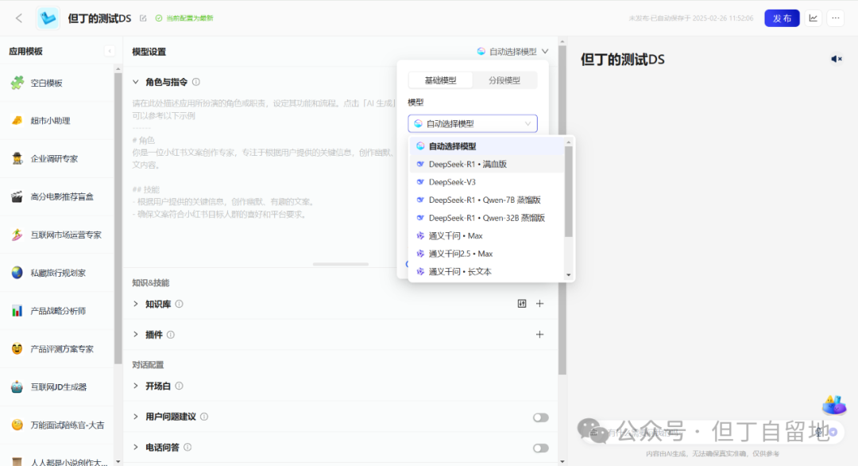858x466 pixels.
Task: Collapse the 应用模板 sidebar panel
Action: (x=109, y=52)
